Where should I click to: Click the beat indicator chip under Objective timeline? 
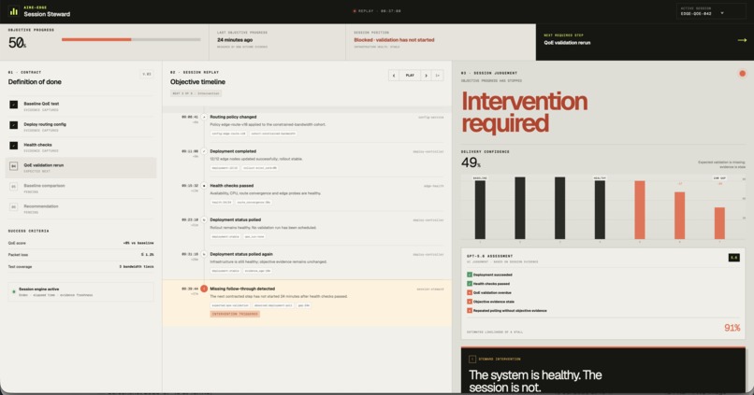coord(196,93)
